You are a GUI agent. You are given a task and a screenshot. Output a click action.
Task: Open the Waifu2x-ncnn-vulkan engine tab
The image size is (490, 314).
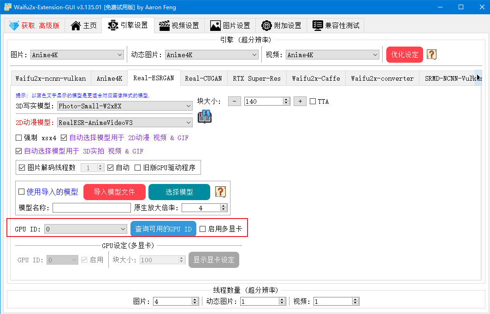(x=51, y=78)
